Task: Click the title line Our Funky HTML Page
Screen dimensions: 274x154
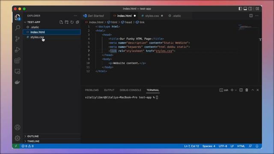Action: pyautogui.click(x=136, y=39)
